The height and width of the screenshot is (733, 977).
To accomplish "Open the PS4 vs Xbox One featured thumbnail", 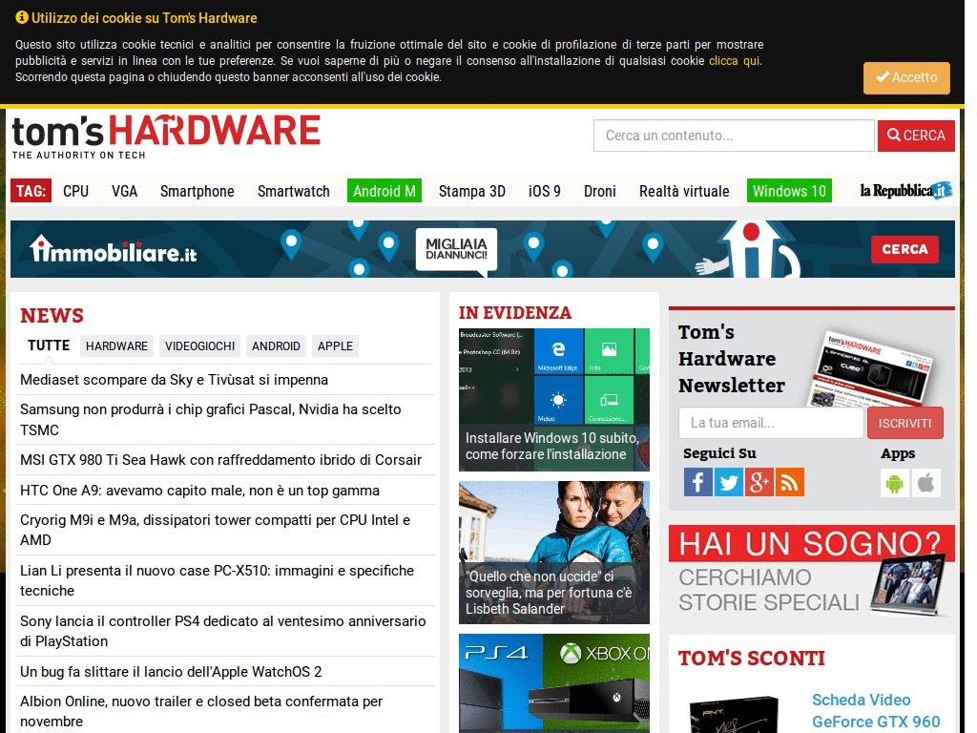I will click(554, 683).
